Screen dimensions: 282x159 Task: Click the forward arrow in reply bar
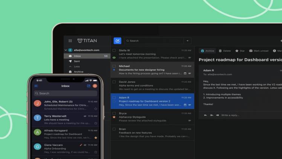pos(218,115)
